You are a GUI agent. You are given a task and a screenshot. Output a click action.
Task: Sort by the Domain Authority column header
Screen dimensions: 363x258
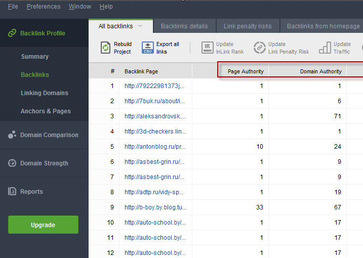click(x=321, y=71)
